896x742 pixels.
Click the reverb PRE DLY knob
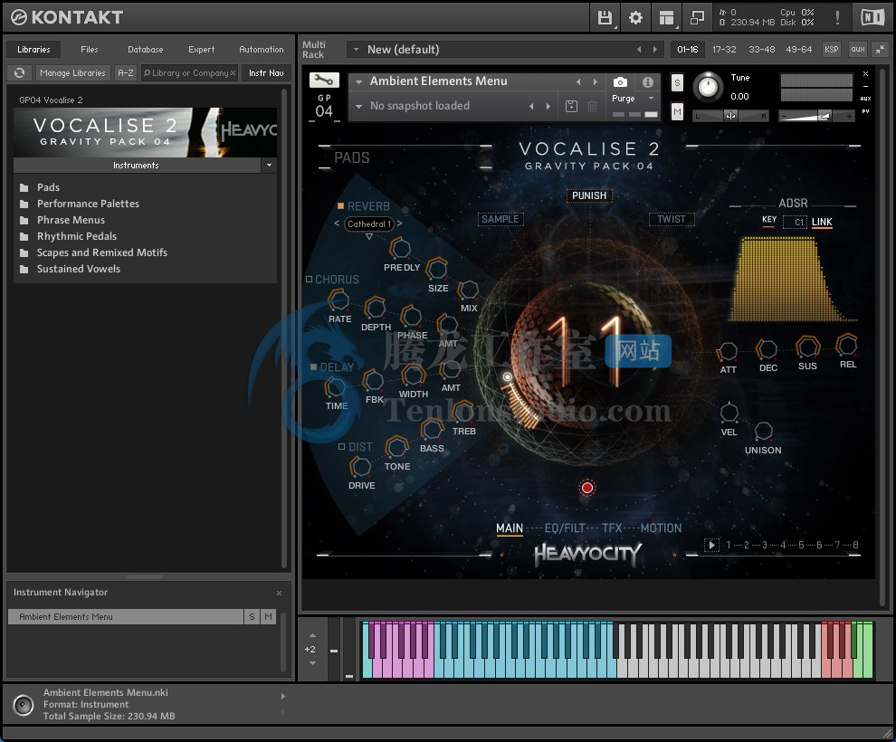tap(400, 249)
